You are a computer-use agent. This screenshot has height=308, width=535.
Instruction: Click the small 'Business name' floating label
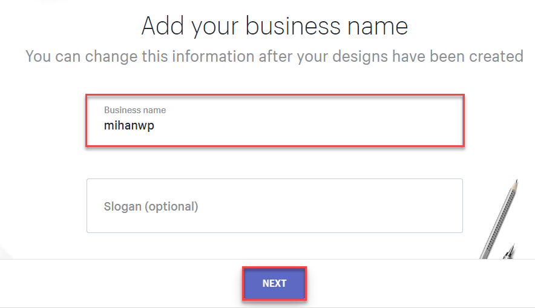pyautogui.click(x=135, y=110)
